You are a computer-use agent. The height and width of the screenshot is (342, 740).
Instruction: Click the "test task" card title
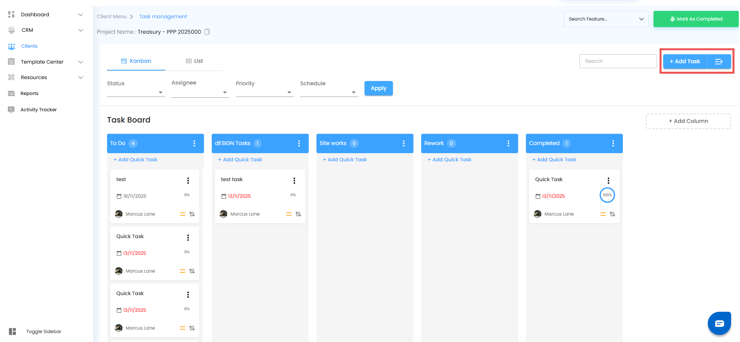click(x=232, y=180)
